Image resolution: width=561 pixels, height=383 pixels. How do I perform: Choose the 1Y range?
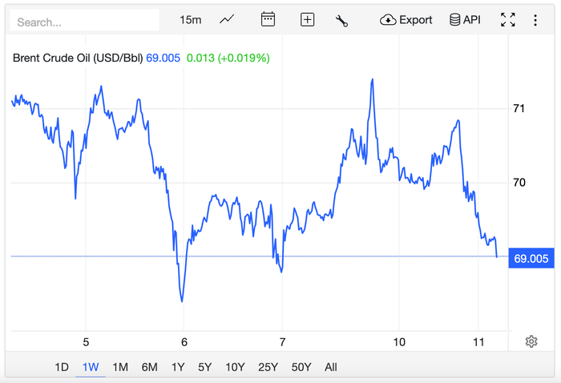click(178, 367)
